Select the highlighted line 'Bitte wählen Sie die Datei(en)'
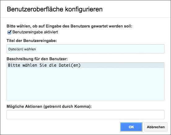This screenshot has width=171, height=135. 85,65
